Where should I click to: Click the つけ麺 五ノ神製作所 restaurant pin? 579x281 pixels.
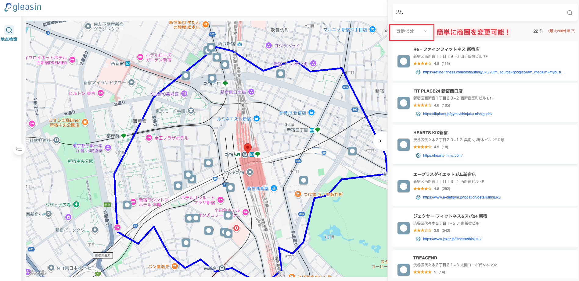click(x=298, y=194)
